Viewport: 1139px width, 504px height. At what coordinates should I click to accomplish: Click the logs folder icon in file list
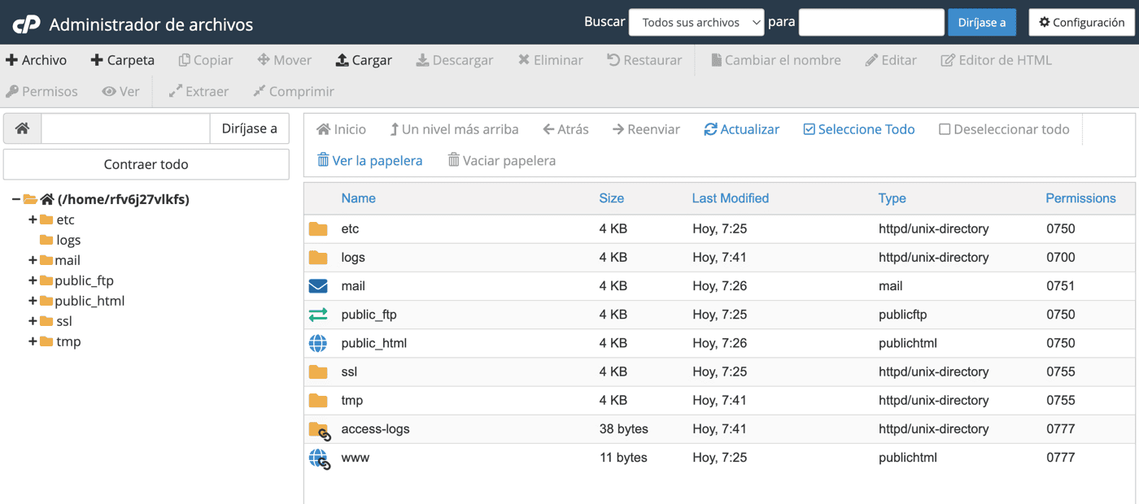pyautogui.click(x=318, y=258)
